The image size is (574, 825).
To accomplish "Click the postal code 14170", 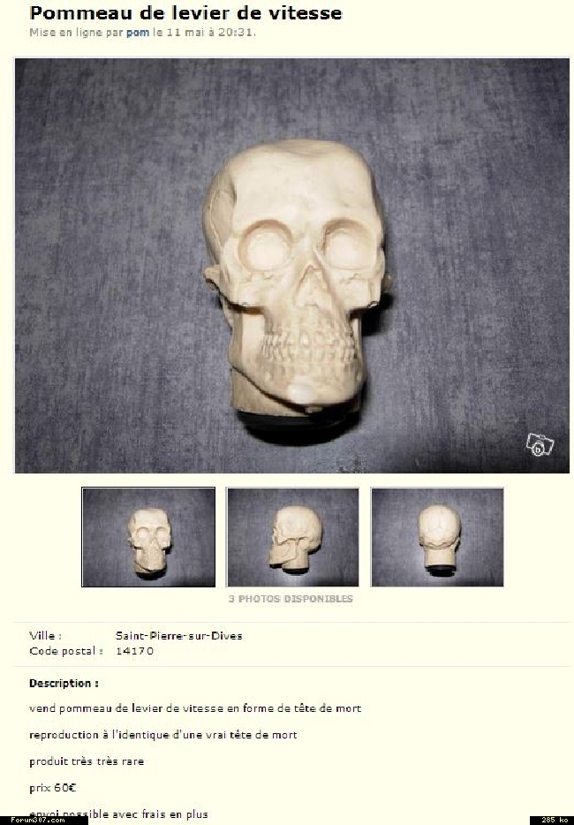I will click(x=135, y=651).
